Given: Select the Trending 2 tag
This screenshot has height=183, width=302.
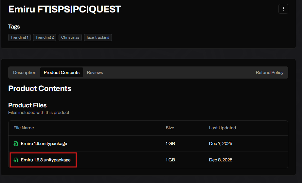Looking at the screenshot, I should coord(45,37).
